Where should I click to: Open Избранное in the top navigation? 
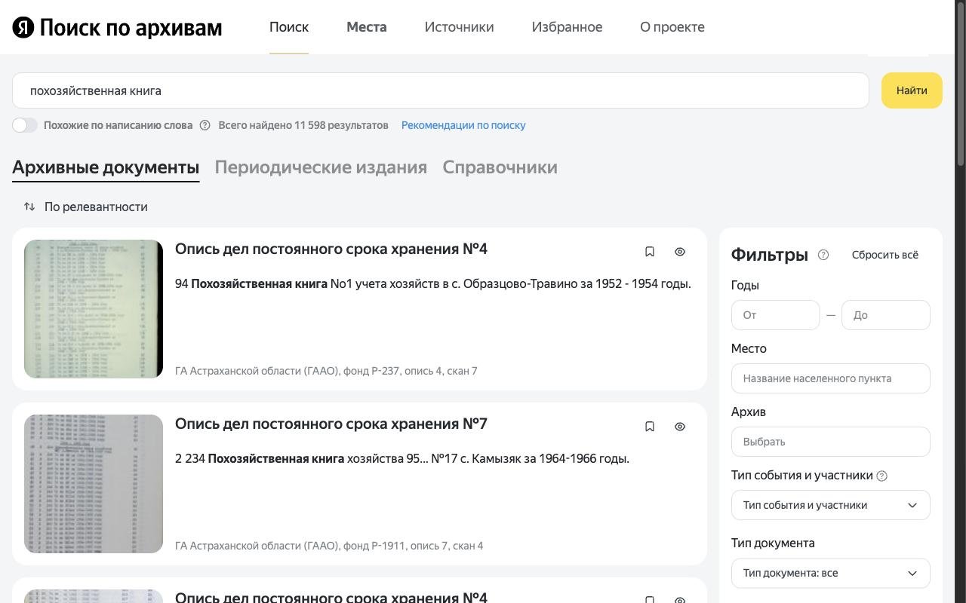tap(567, 27)
